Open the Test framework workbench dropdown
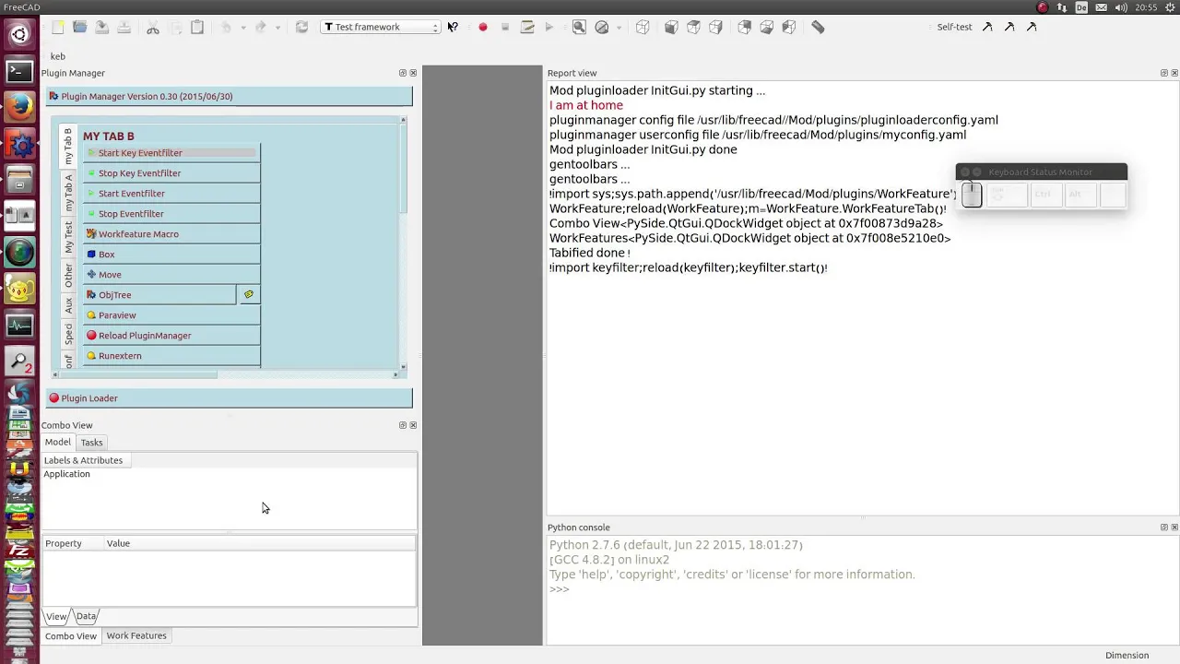This screenshot has width=1180, height=664. (380, 27)
